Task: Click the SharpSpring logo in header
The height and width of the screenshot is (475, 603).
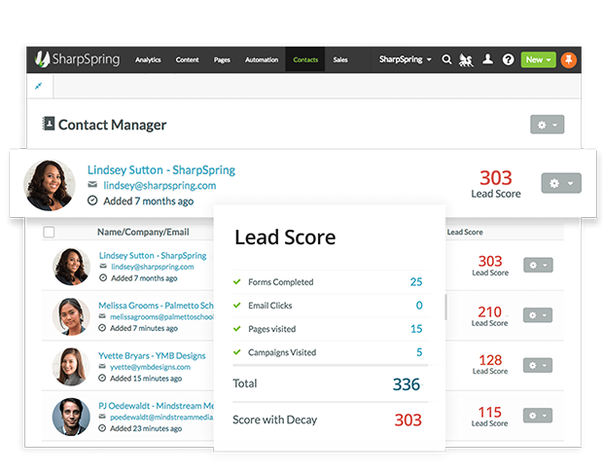Action: (78, 59)
